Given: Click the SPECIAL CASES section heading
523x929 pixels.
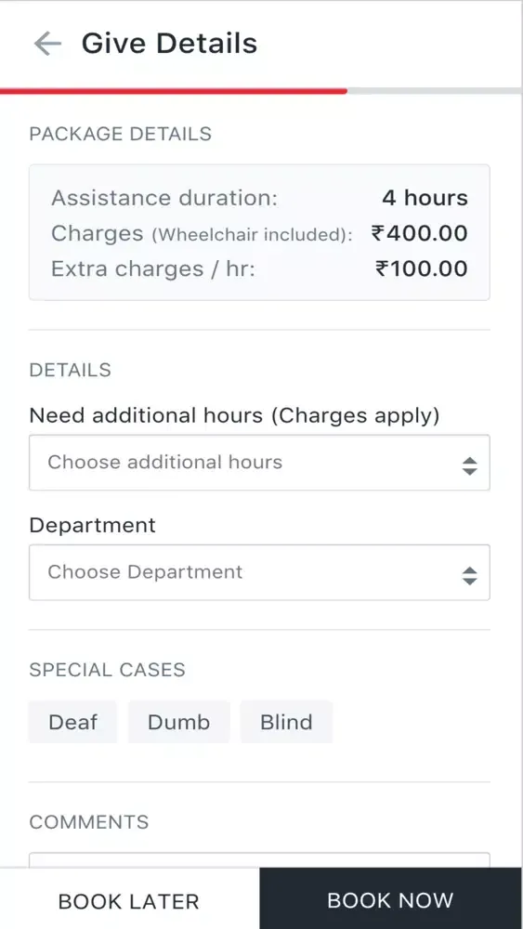Looking at the screenshot, I should (107, 670).
